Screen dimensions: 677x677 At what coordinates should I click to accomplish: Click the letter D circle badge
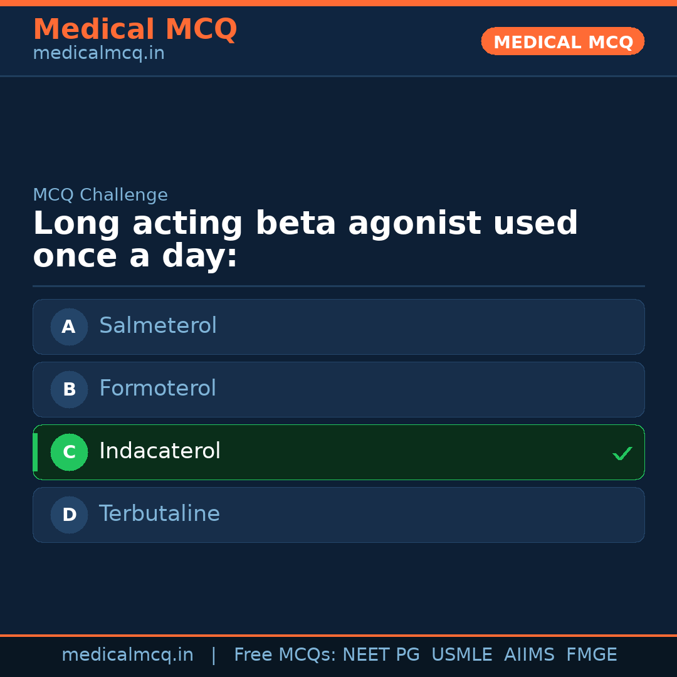[69, 515]
